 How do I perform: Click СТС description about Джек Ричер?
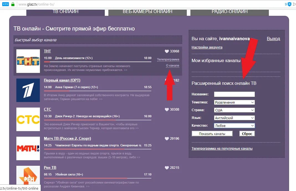pos(91,126)
